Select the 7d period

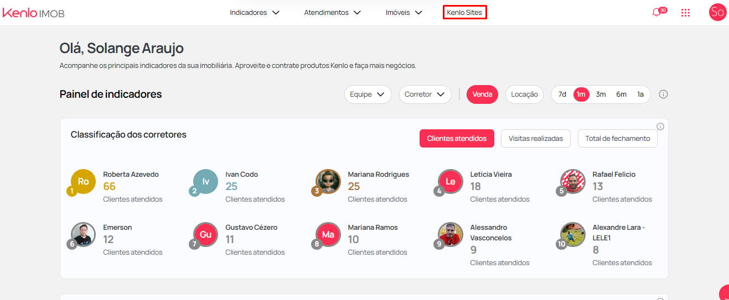pos(562,94)
